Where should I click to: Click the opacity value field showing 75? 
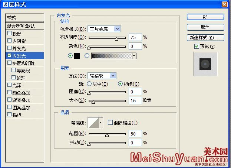point(135,37)
